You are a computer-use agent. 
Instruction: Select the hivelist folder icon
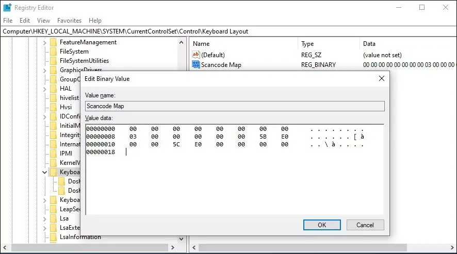click(x=53, y=98)
